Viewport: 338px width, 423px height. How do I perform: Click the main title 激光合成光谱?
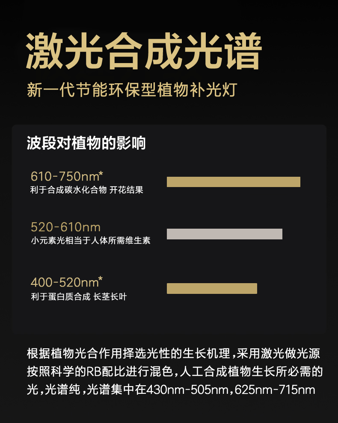(x=144, y=51)
